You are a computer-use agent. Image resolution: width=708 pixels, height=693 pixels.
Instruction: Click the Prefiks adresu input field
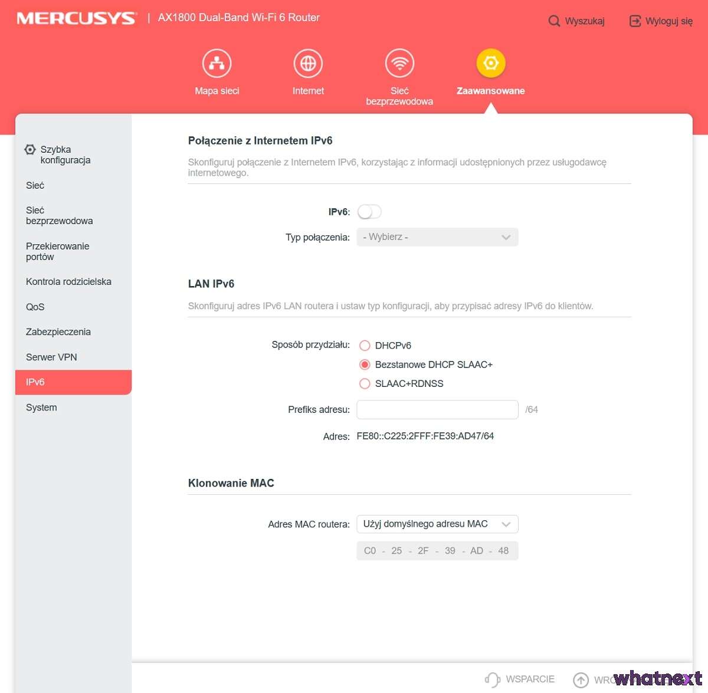tap(437, 409)
